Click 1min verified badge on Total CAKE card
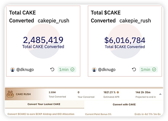 click(x=67, y=69)
